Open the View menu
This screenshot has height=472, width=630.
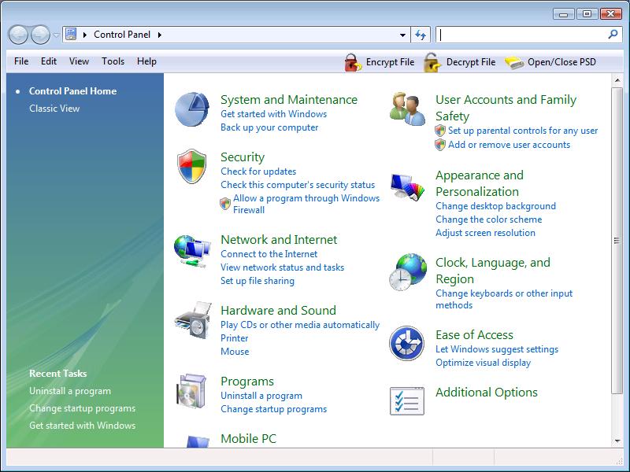(x=79, y=61)
